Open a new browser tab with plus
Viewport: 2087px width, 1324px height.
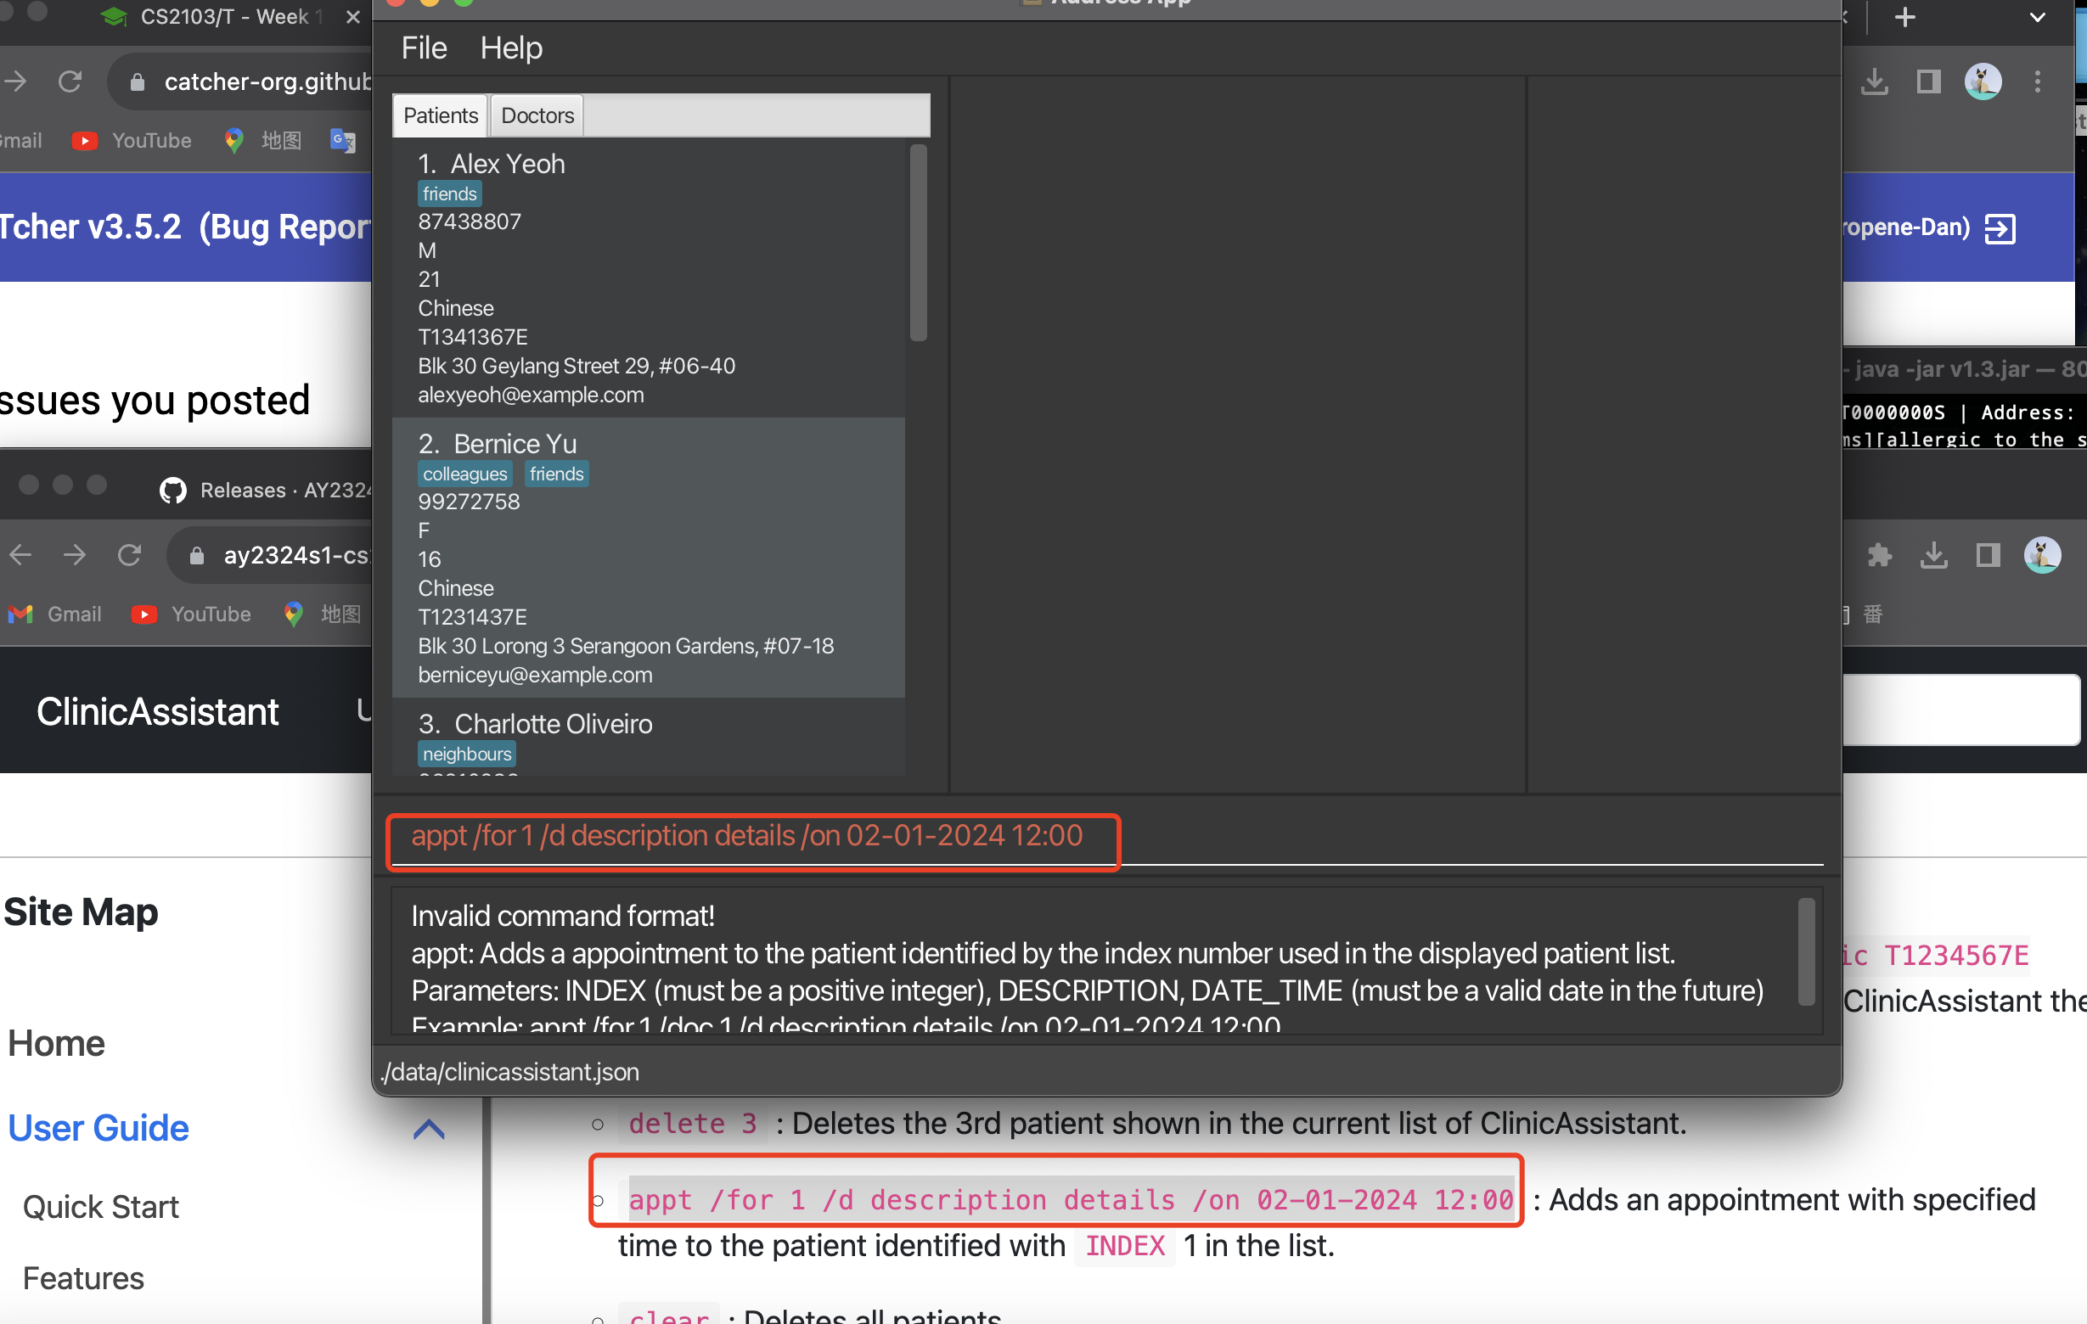(x=1905, y=17)
